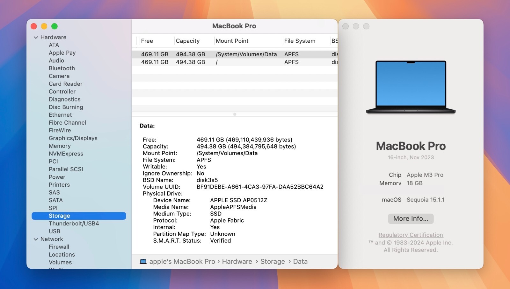Image resolution: width=510 pixels, height=289 pixels.
Task: Click Data in the bottom path bar
Action: click(300, 262)
